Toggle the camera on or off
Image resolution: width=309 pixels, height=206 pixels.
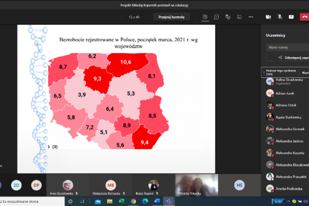tap(269, 16)
